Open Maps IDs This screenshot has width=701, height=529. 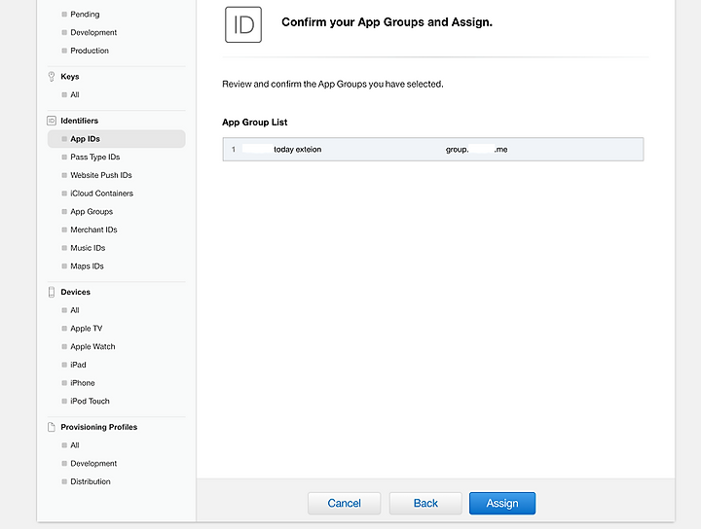click(87, 266)
